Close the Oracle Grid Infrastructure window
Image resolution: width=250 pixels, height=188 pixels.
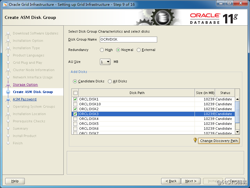point(241,3)
